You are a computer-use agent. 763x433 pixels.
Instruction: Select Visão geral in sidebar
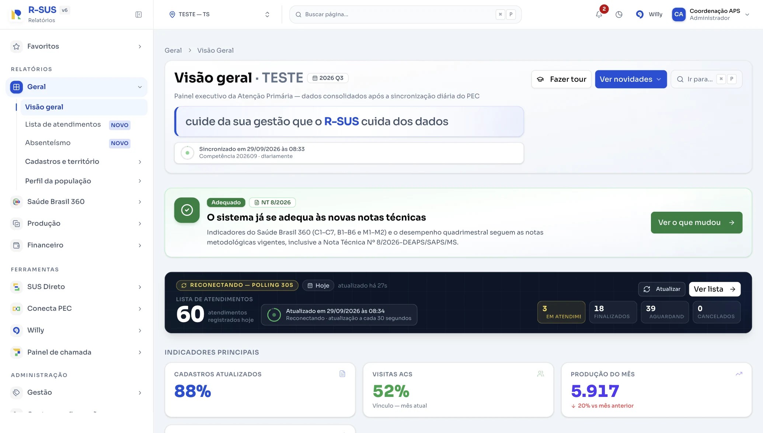pos(83,107)
